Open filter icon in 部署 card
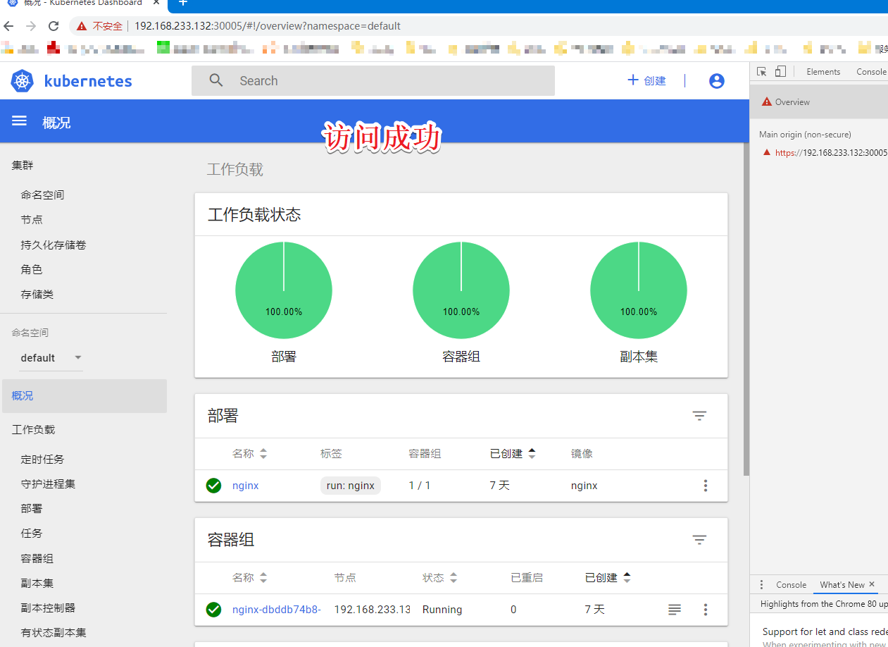Viewport: 888px width, 647px height. coord(699,416)
